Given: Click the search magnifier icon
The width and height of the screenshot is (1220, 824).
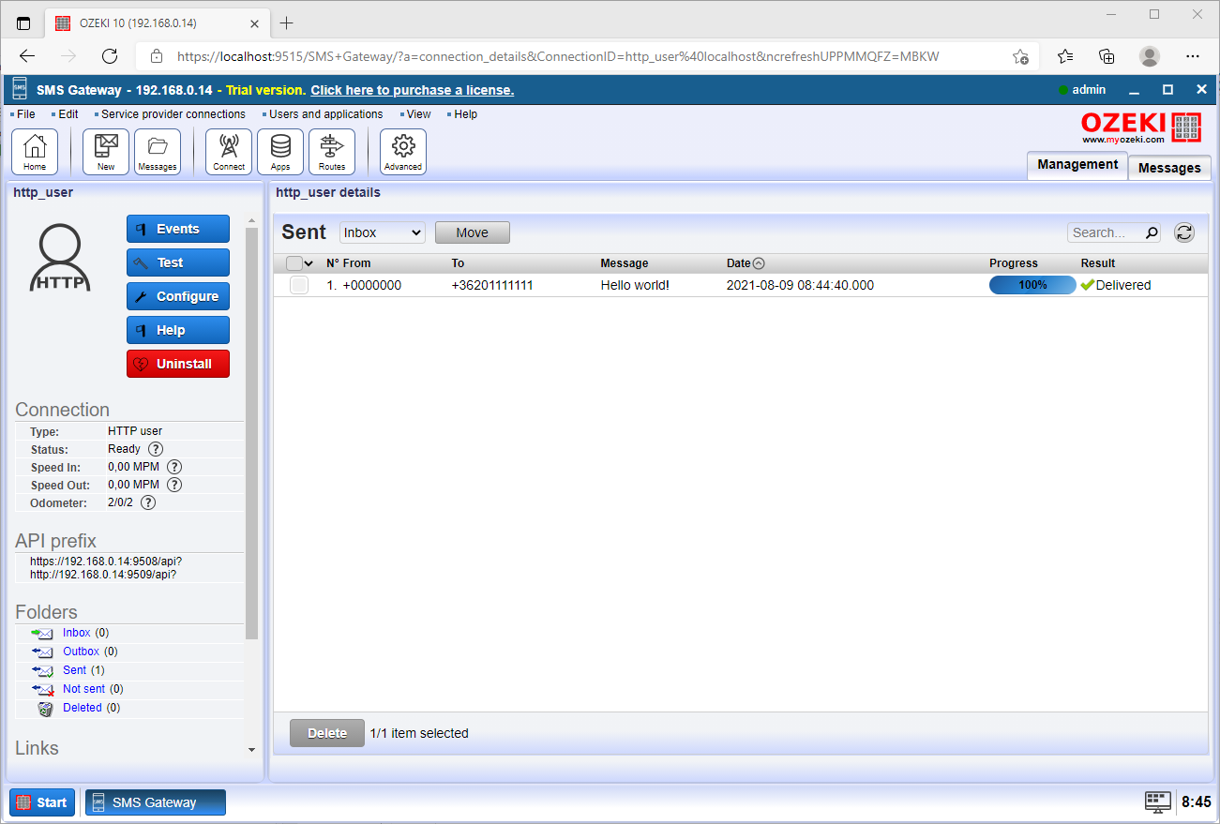Looking at the screenshot, I should (x=1152, y=232).
